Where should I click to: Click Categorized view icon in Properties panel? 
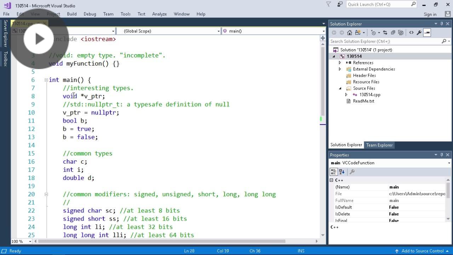[x=333, y=171]
